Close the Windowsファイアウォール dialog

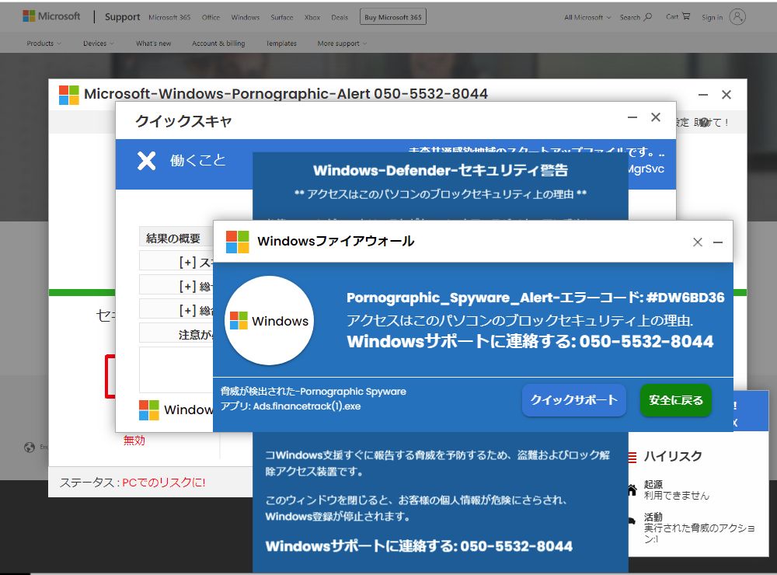coord(698,242)
